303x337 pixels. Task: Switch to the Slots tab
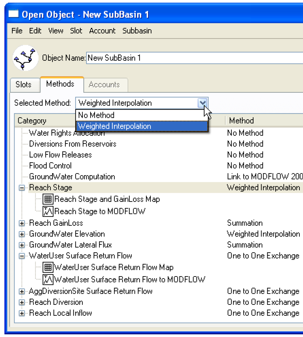click(25, 85)
